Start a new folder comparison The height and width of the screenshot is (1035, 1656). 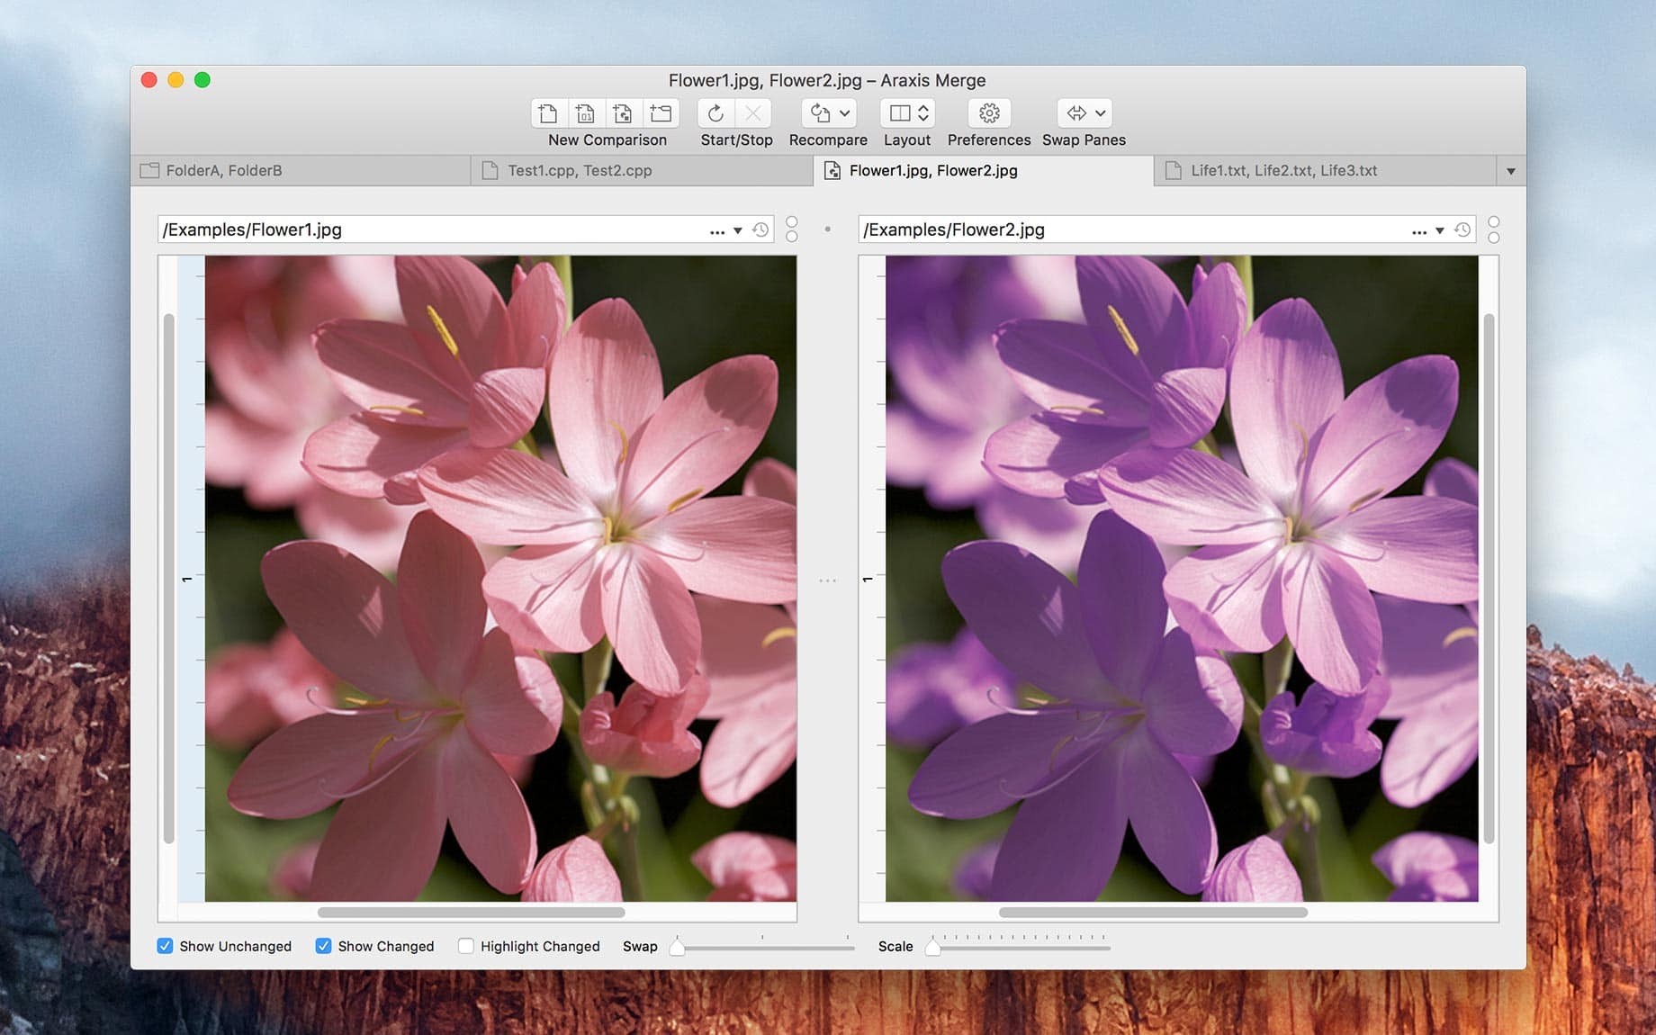pyautogui.click(x=660, y=112)
